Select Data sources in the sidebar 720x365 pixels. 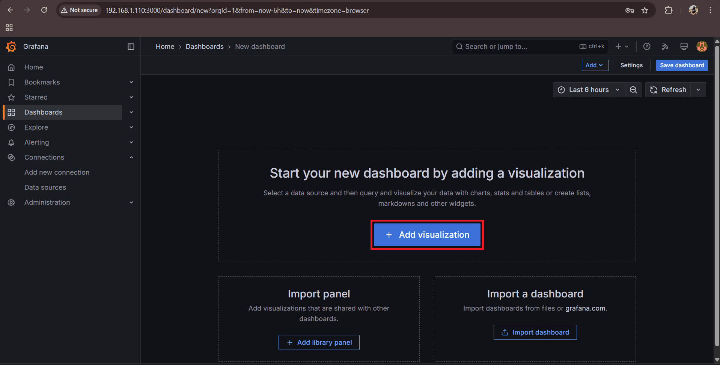(x=45, y=187)
